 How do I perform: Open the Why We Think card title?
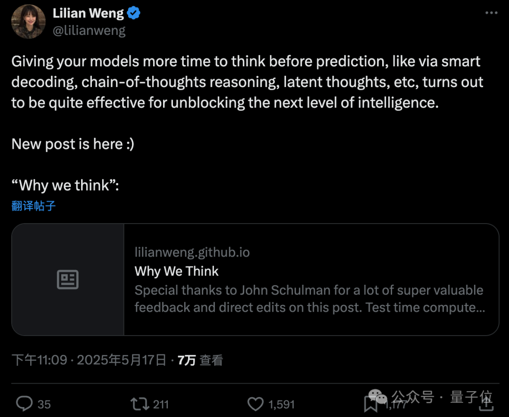(x=177, y=271)
